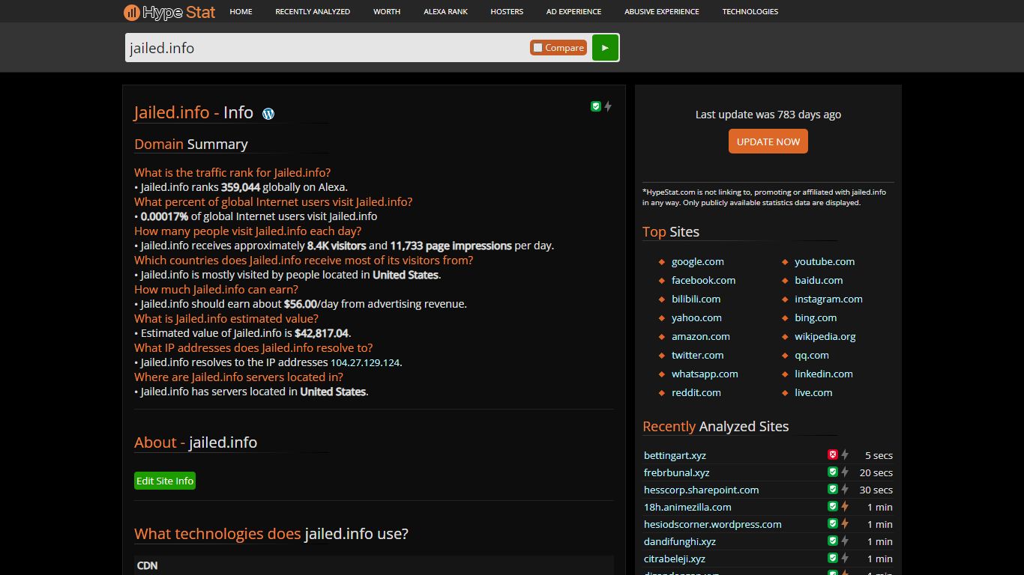Click the lightning icon for frebrbunal.xyz
1024x575 pixels.
coord(845,472)
